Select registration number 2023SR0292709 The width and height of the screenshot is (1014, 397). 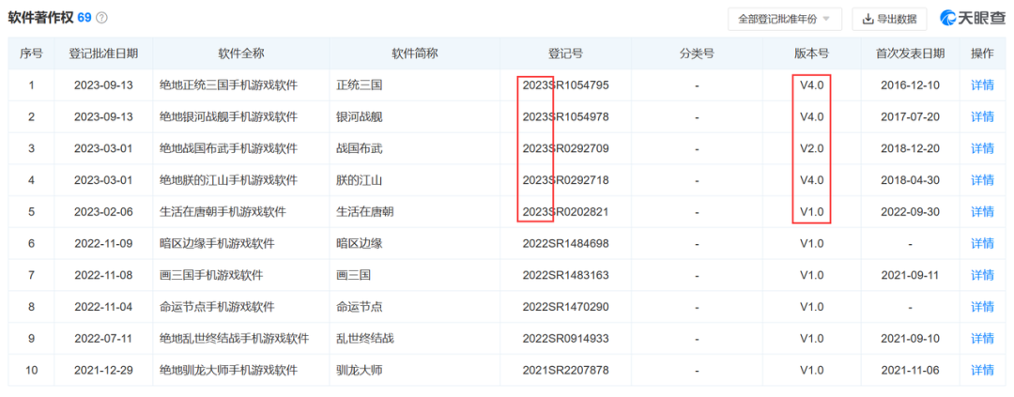pyautogui.click(x=566, y=148)
